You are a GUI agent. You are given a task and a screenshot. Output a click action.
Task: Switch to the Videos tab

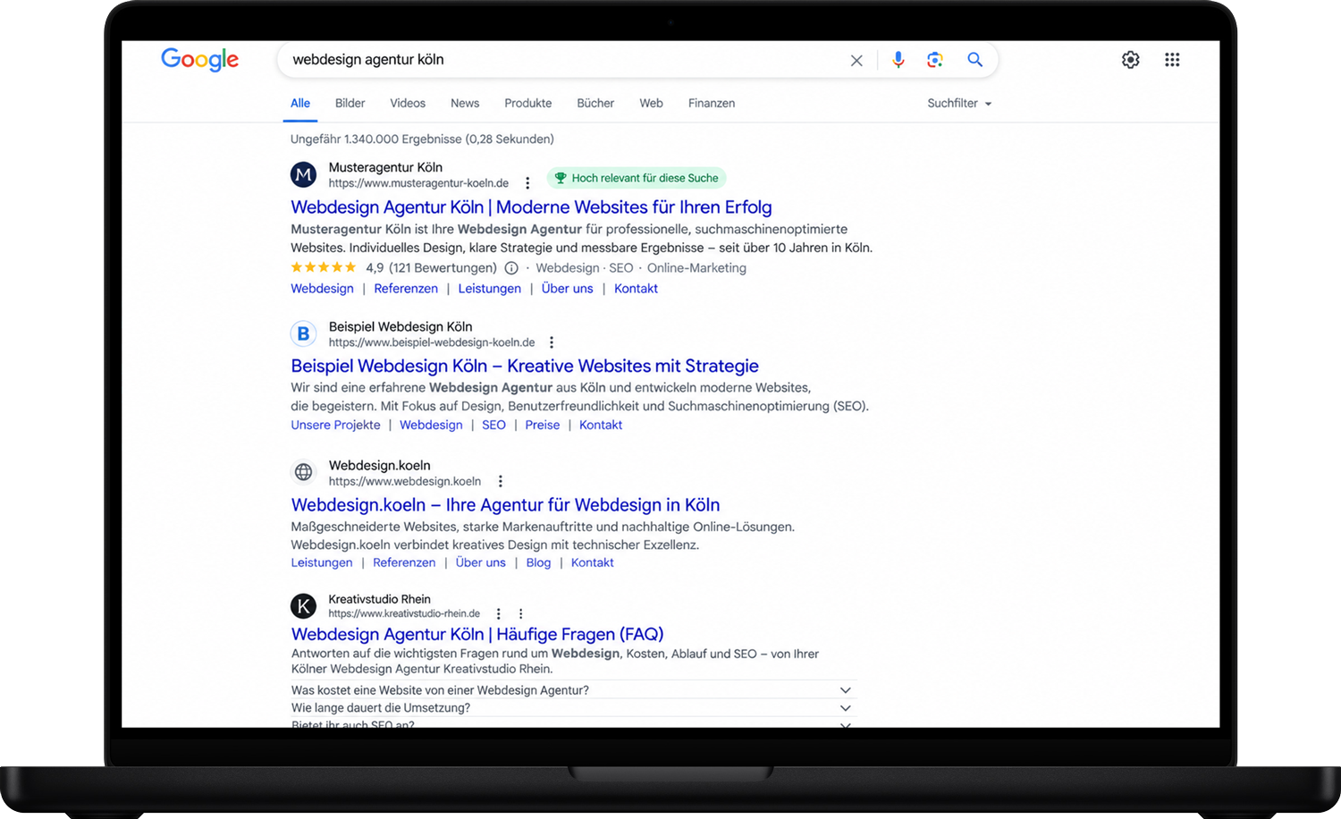point(408,104)
